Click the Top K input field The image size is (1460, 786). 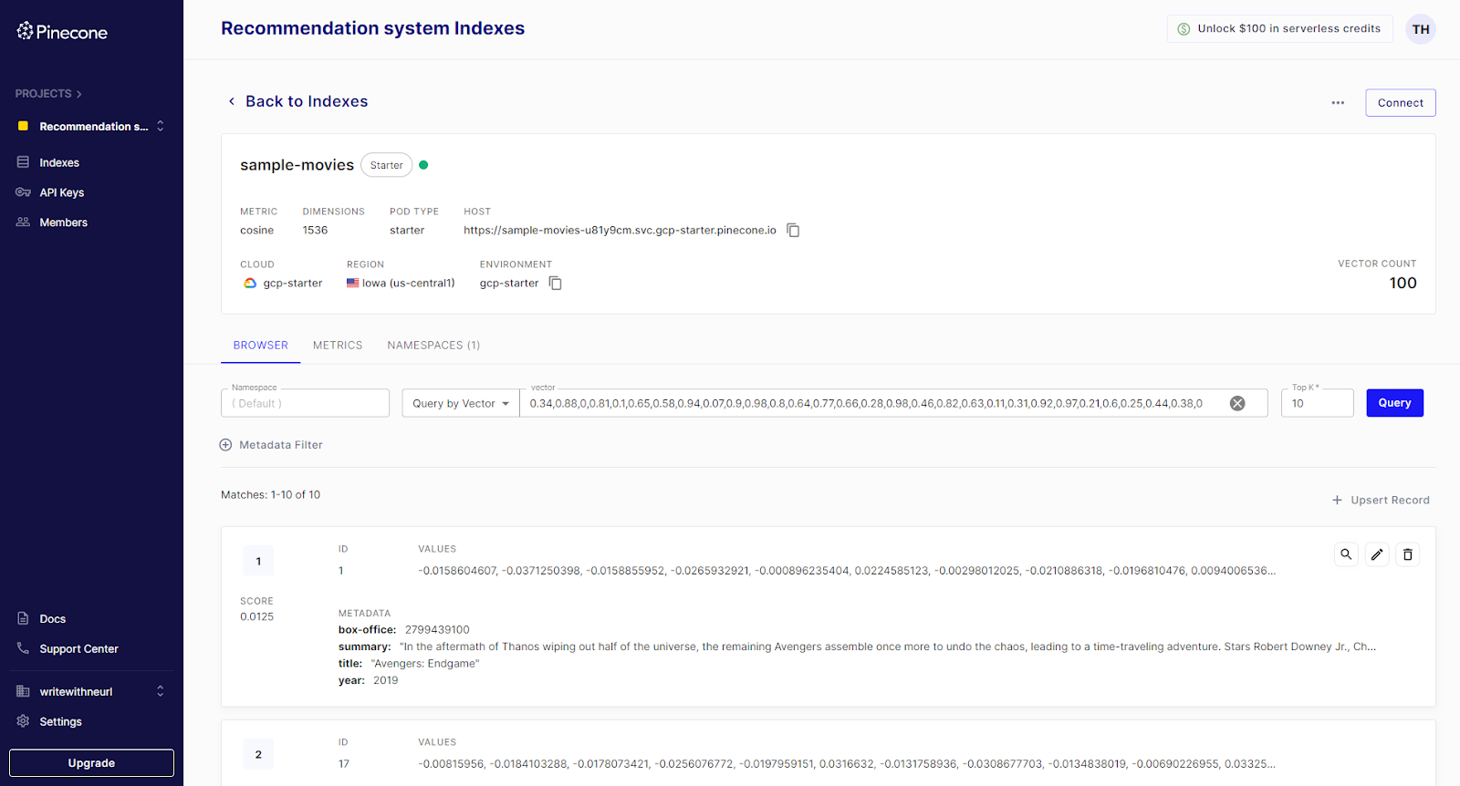point(1317,403)
